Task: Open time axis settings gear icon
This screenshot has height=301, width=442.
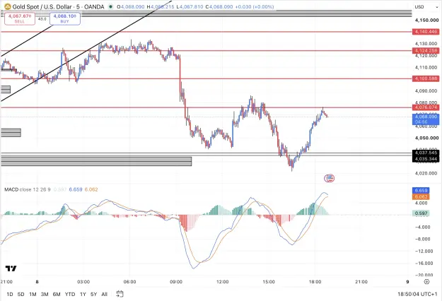Action: (x=426, y=282)
